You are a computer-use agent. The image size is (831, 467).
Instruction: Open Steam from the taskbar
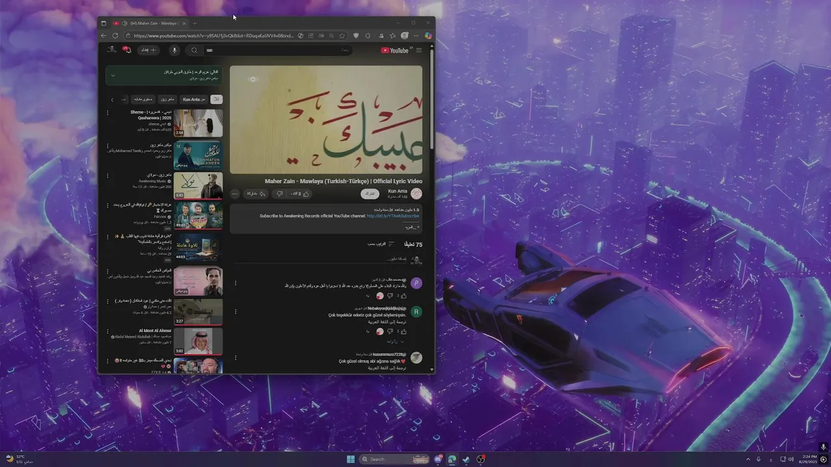[466, 459]
